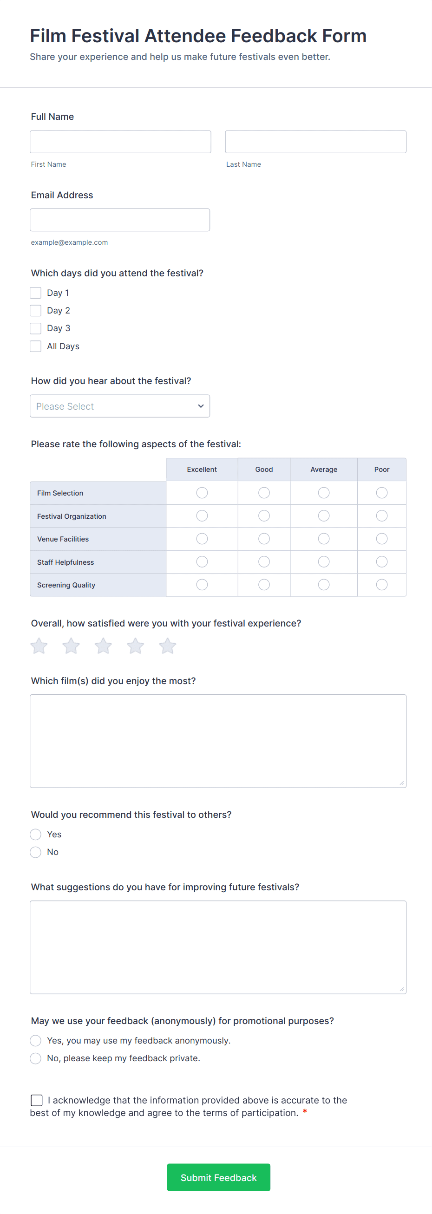Mark Venue Facilities as Average
The image size is (432, 1214).
pos(323,539)
